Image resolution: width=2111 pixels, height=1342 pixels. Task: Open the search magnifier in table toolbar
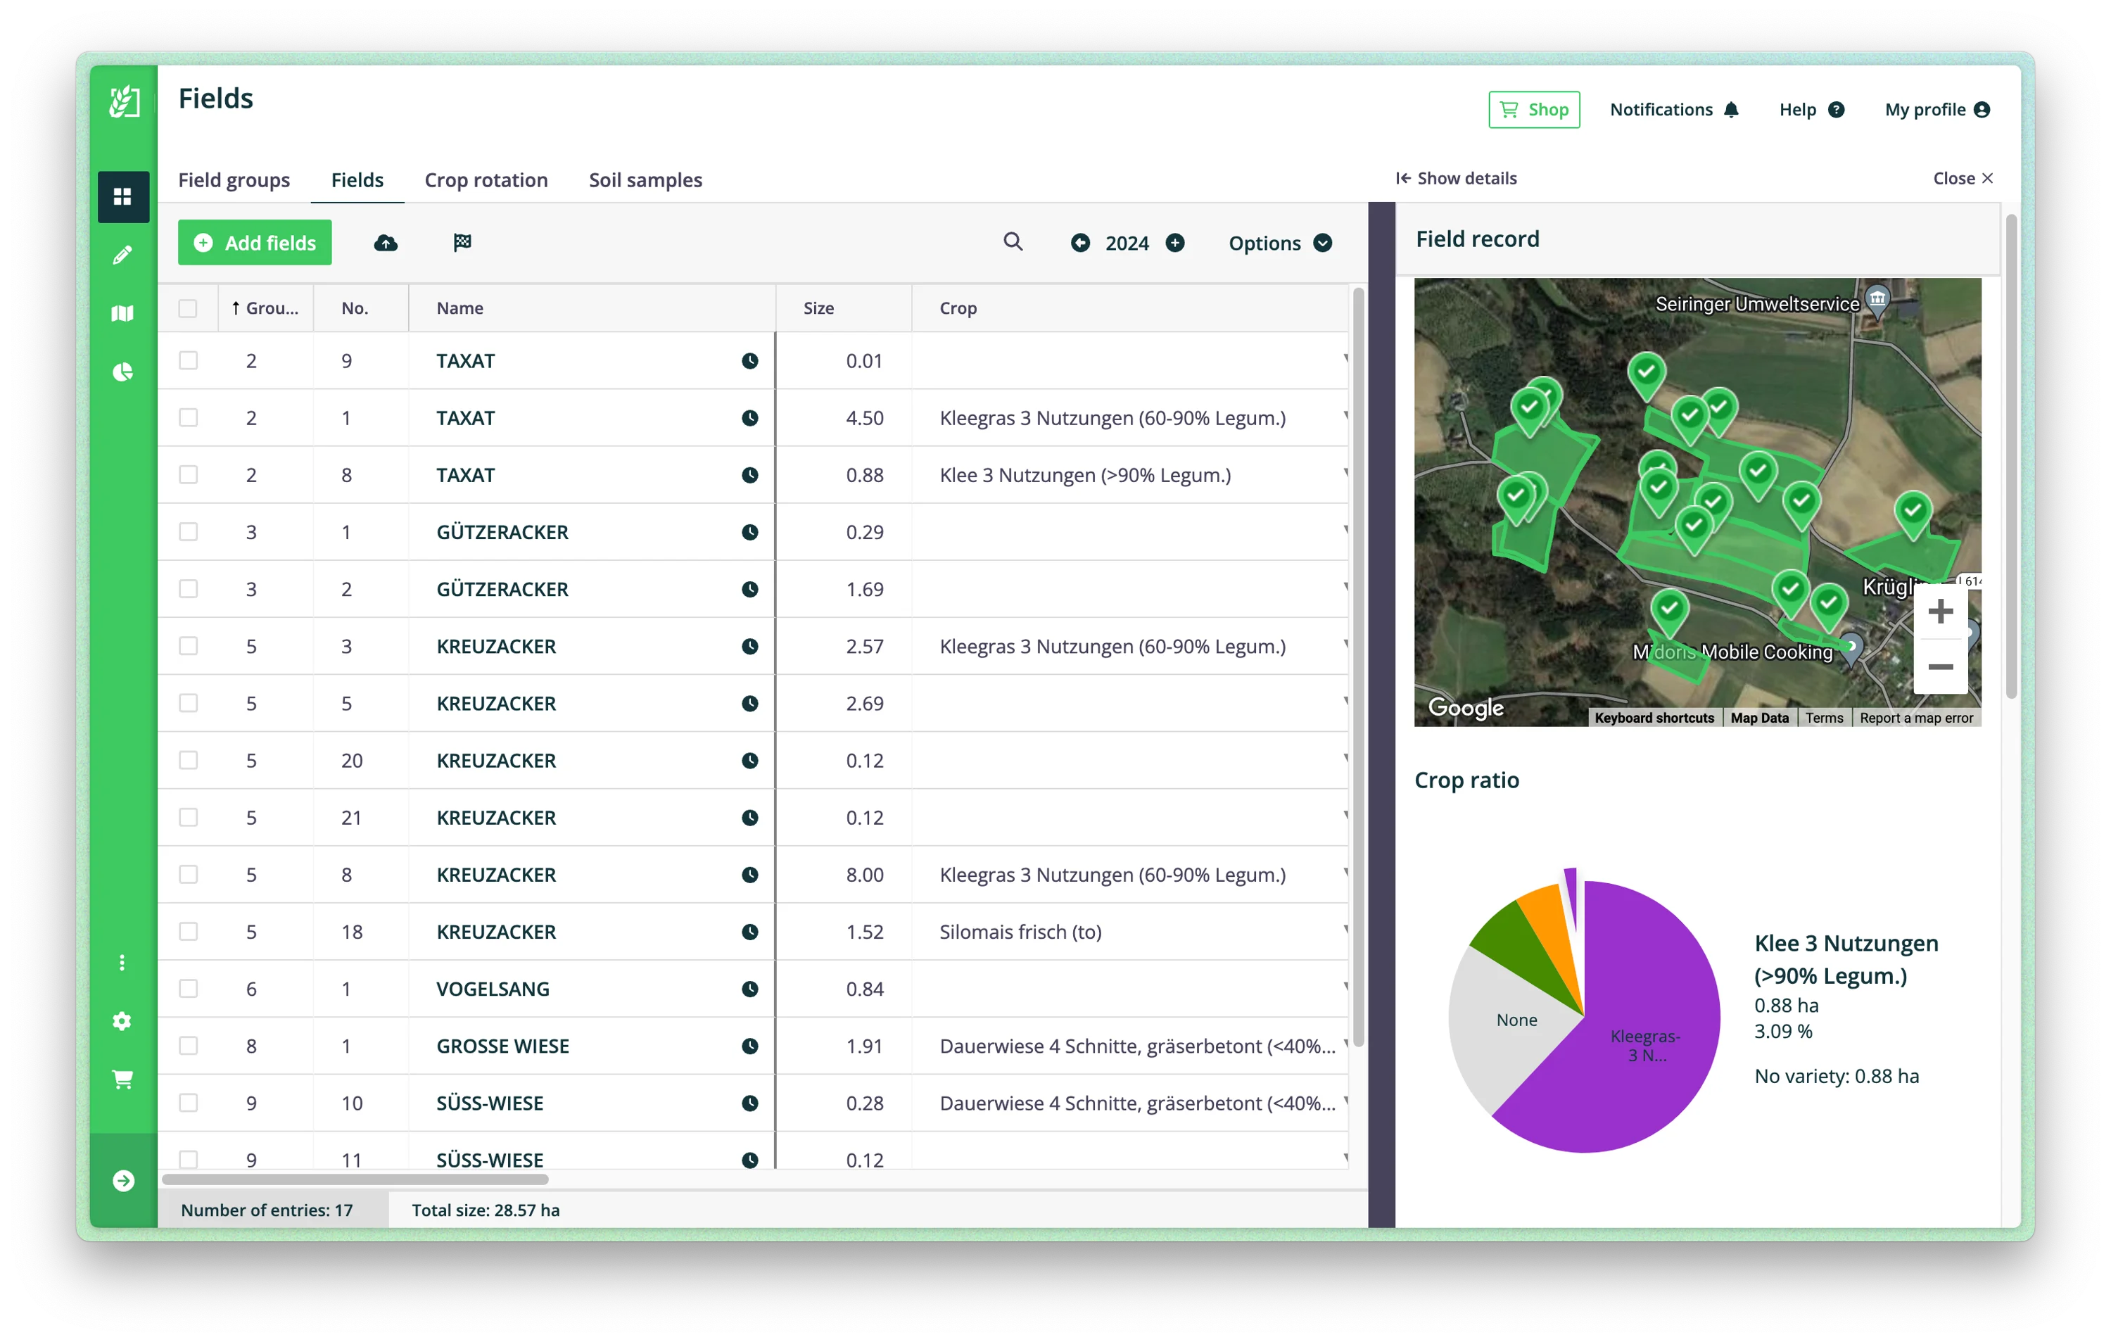tap(1013, 242)
